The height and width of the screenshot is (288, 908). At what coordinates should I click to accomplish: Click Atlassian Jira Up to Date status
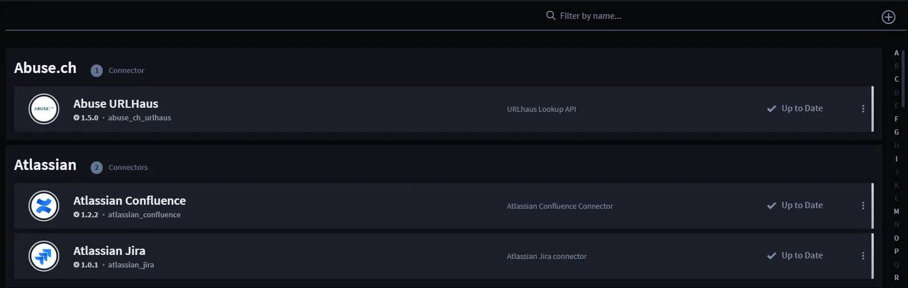click(802, 255)
